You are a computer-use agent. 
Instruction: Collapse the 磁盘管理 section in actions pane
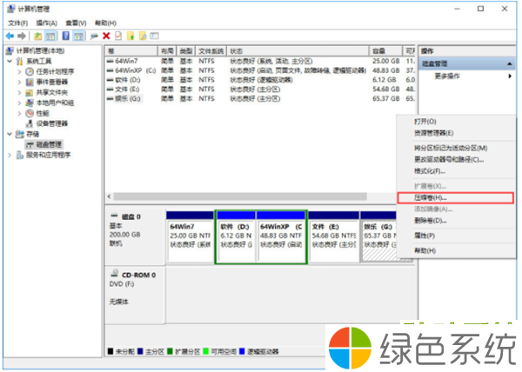[x=509, y=63]
